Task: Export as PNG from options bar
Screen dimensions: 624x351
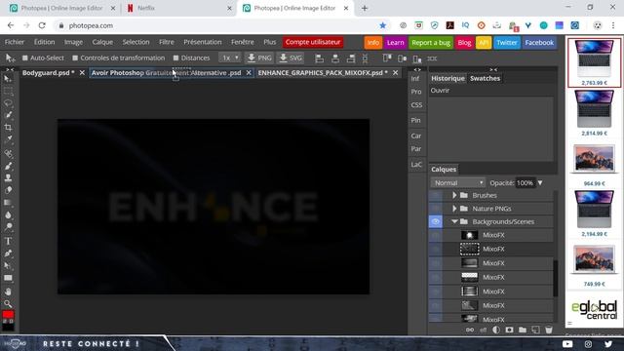Action: (x=259, y=58)
